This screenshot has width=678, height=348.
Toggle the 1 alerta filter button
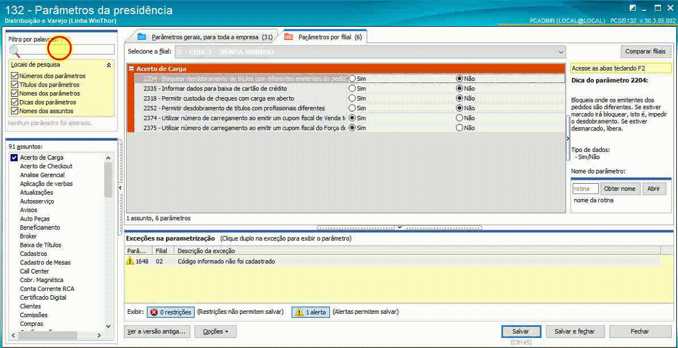click(x=311, y=312)
